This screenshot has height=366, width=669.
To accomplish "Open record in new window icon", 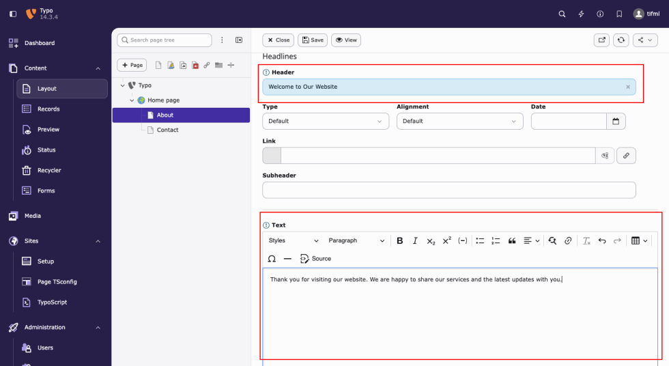I will point(601,40).
